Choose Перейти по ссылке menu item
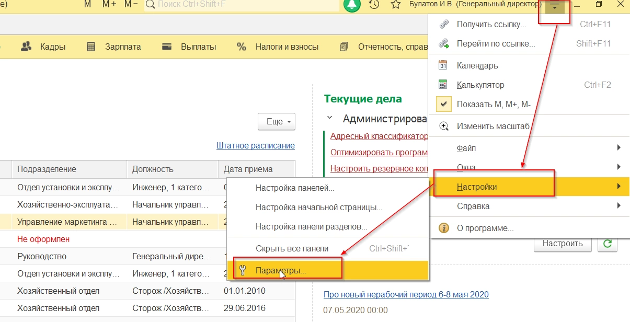Screen dimensions: 630x322 click(529, 44)
